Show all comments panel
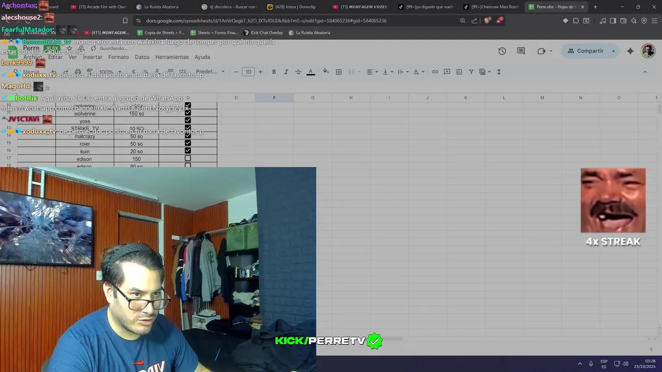This screenshot has height=372, width=662. click(x=521, y=51)
